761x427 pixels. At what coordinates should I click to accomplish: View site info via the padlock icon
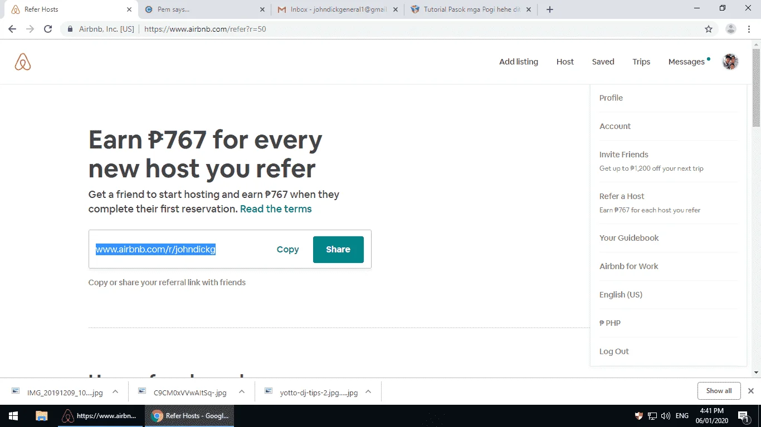[x=70, y=29]
